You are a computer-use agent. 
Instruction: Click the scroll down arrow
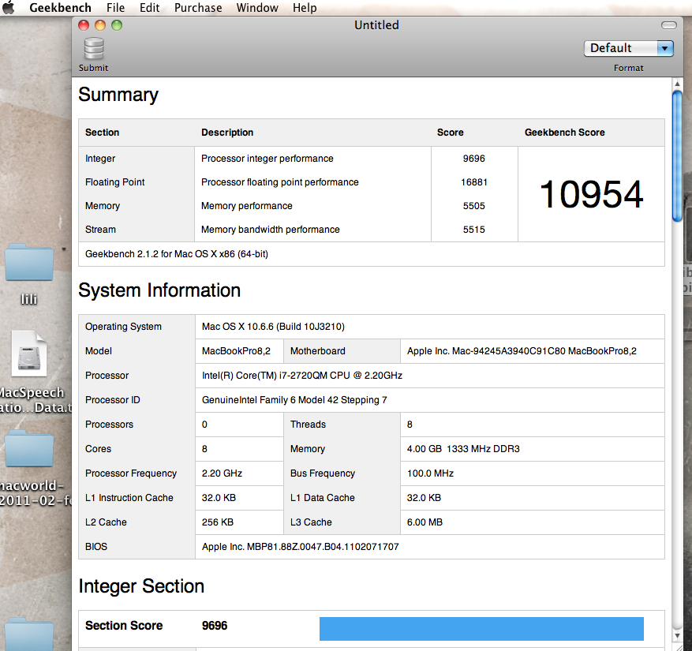tap(678, 635)
